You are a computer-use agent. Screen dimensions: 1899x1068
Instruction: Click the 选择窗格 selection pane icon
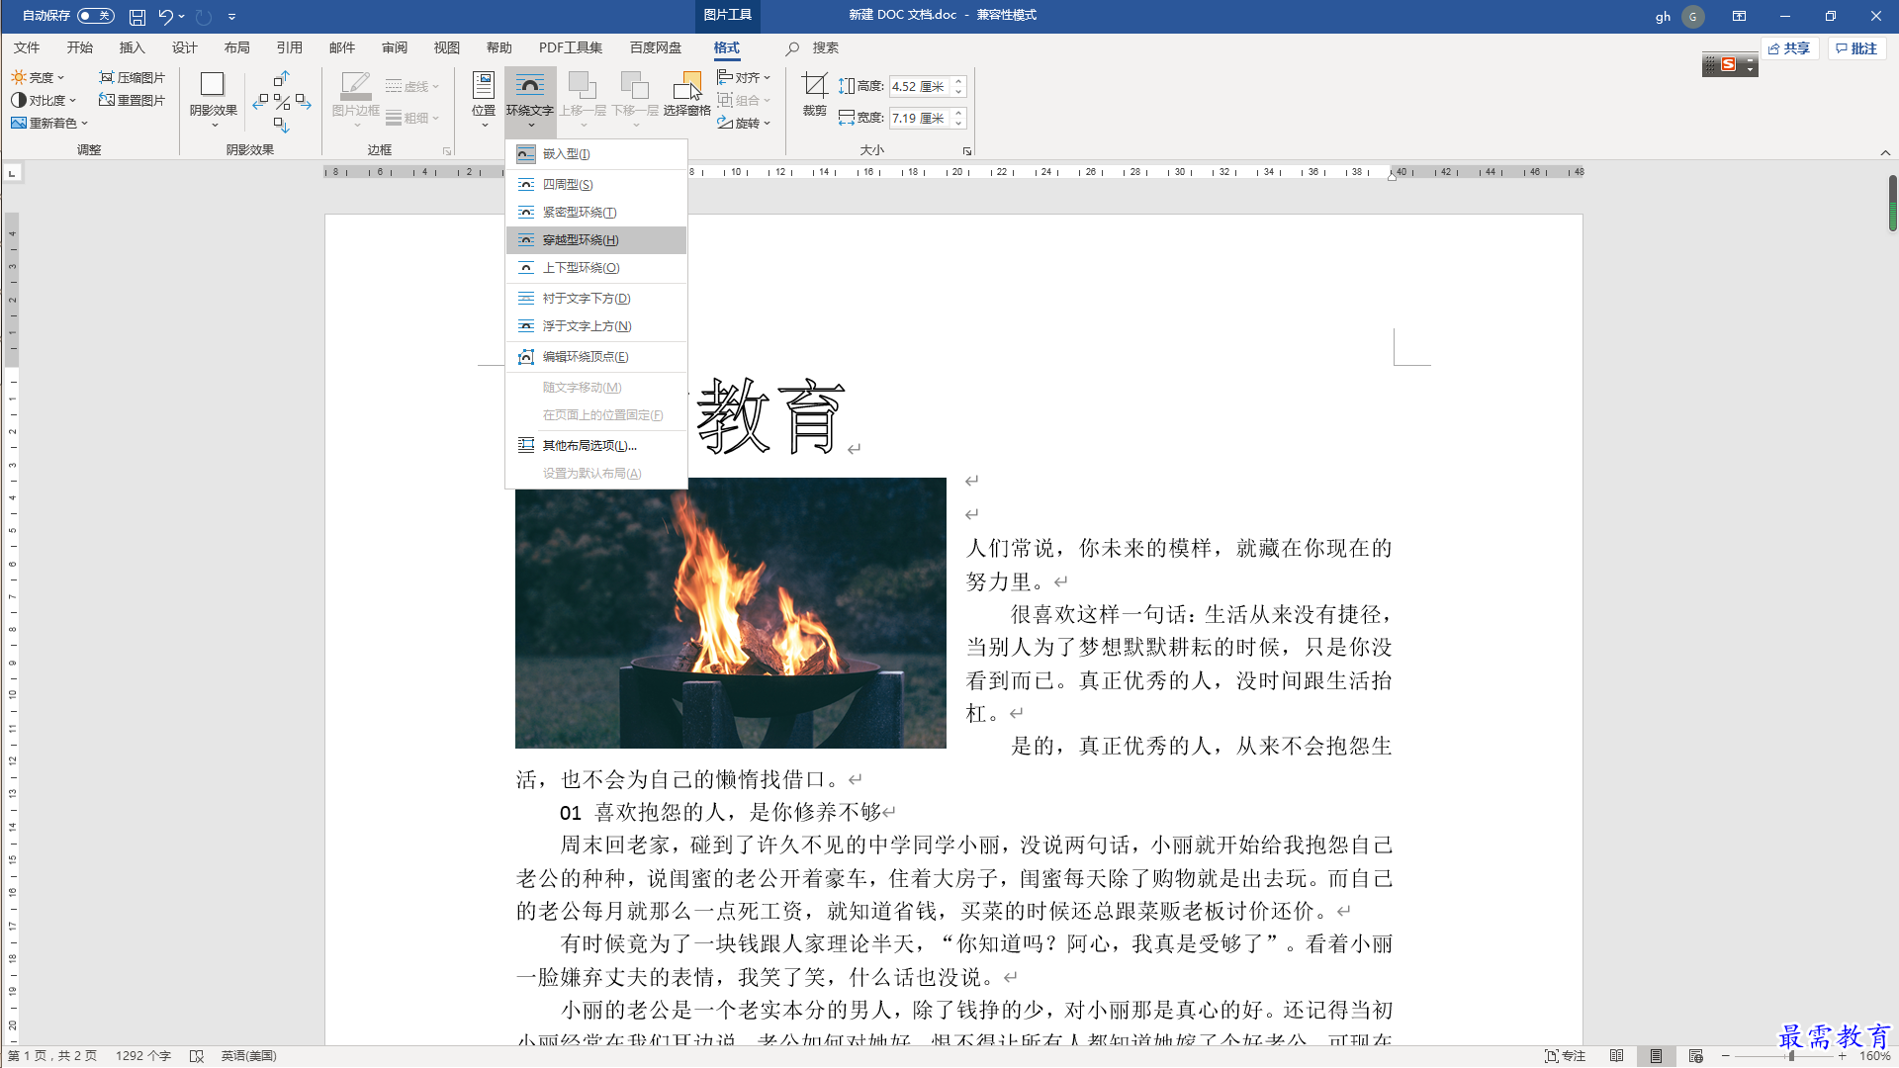click(x=686, y=95)
